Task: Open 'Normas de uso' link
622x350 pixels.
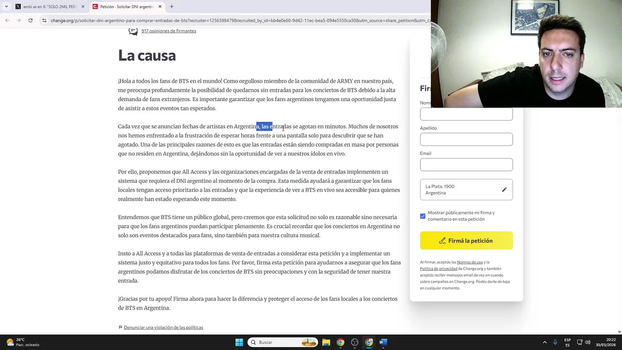Action: 469,262
